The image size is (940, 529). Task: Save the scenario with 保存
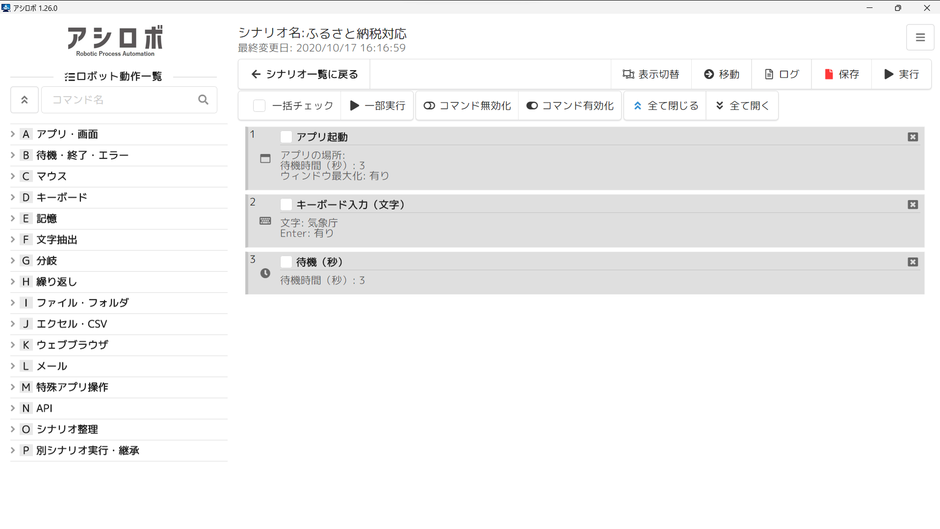tap(841, 74)
